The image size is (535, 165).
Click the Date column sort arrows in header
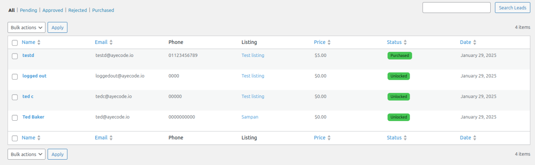pyautogui.click(x=475, y=42)
